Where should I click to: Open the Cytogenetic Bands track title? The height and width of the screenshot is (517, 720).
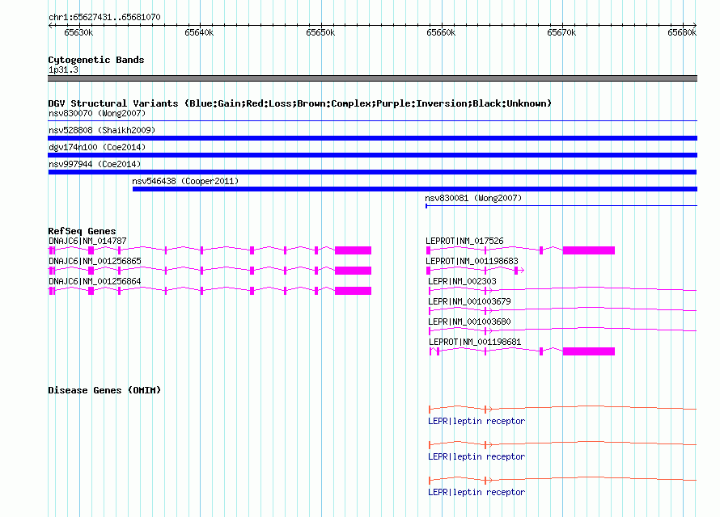[x=96, y=60]
